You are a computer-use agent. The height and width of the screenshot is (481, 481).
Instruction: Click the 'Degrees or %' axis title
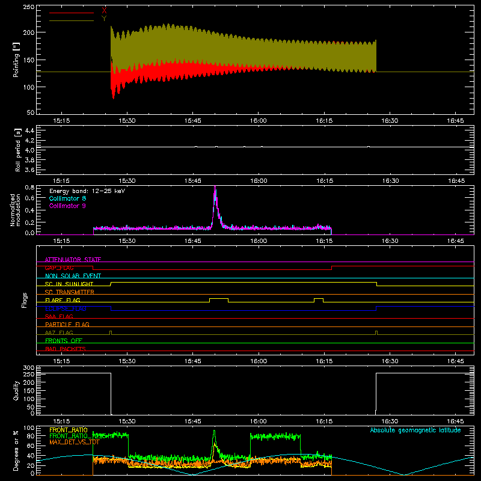point(16,450)
